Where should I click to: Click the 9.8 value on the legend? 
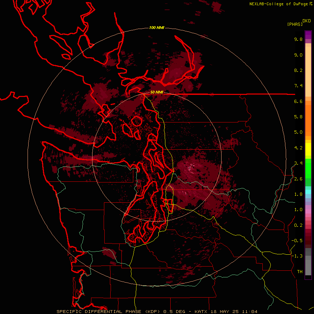point(298,39)
